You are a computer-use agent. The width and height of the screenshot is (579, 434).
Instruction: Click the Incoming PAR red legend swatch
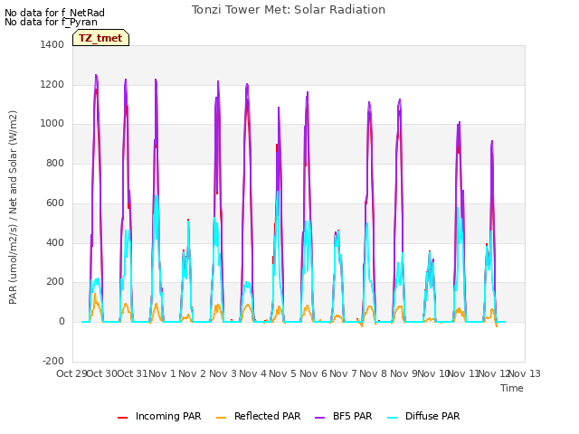[123, 418]
